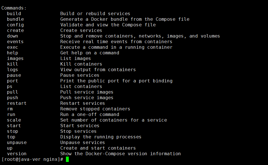Click the 'scale' command name

point(14,120)
